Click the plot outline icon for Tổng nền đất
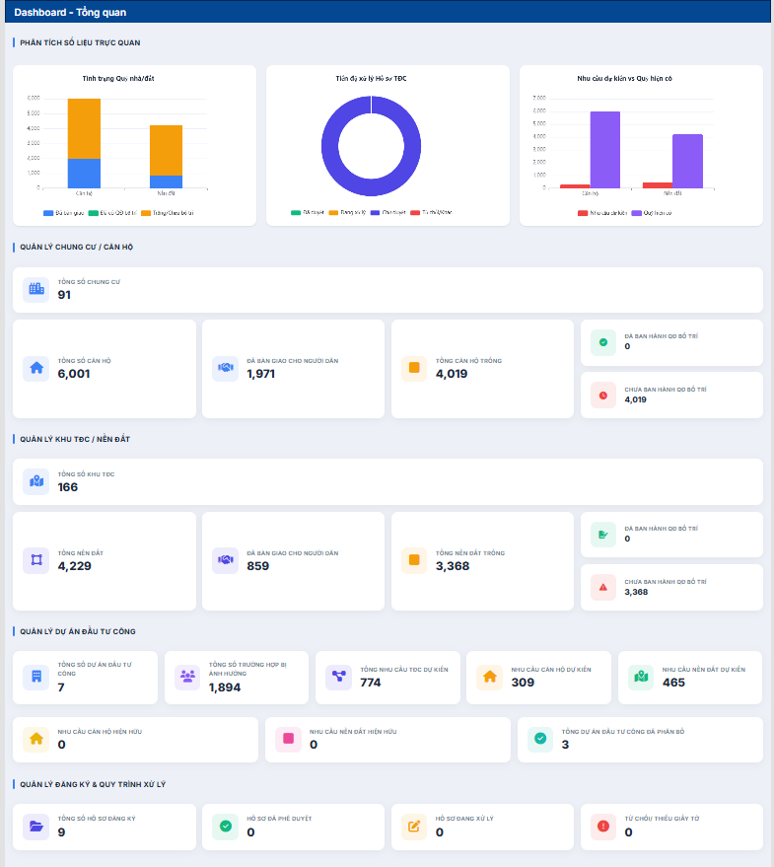The height and width of the screenshot is (867, 774). coord(36,560)
